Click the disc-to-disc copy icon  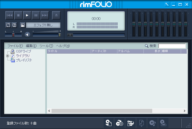[120, 123]
